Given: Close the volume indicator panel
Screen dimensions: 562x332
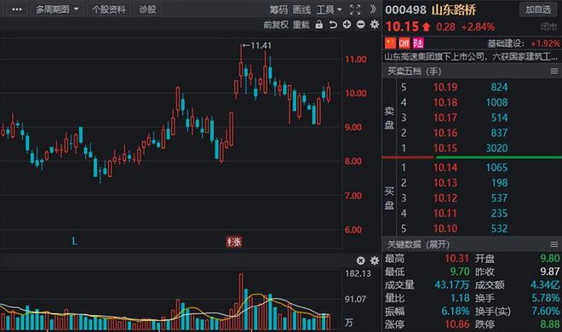Looking at the screenshot, I should point(360,260).
